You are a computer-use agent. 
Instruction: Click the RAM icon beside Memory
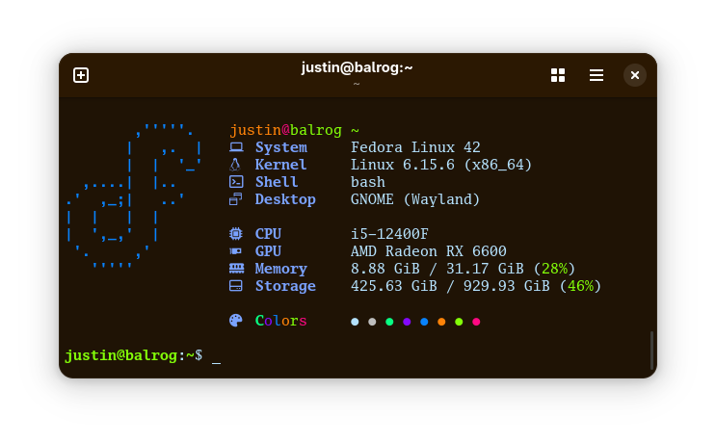[236, 269]
